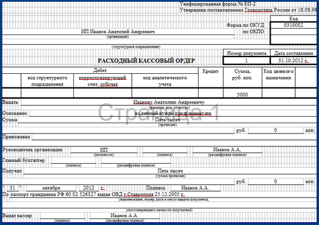Viewport: 319px width, 225px height.
Task: Click the 'по ОКПО' label
Action: click(x=253, y=32)
